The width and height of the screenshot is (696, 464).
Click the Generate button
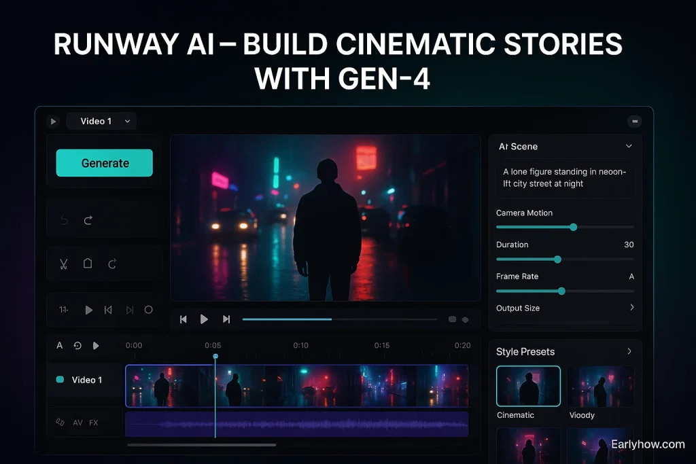click(105, 163)
